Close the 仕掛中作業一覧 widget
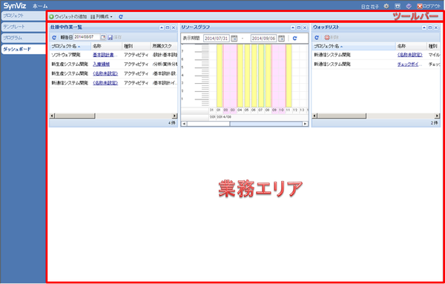Image resolution: width=445 pixels, height=284 pixels. click(174, 27)
